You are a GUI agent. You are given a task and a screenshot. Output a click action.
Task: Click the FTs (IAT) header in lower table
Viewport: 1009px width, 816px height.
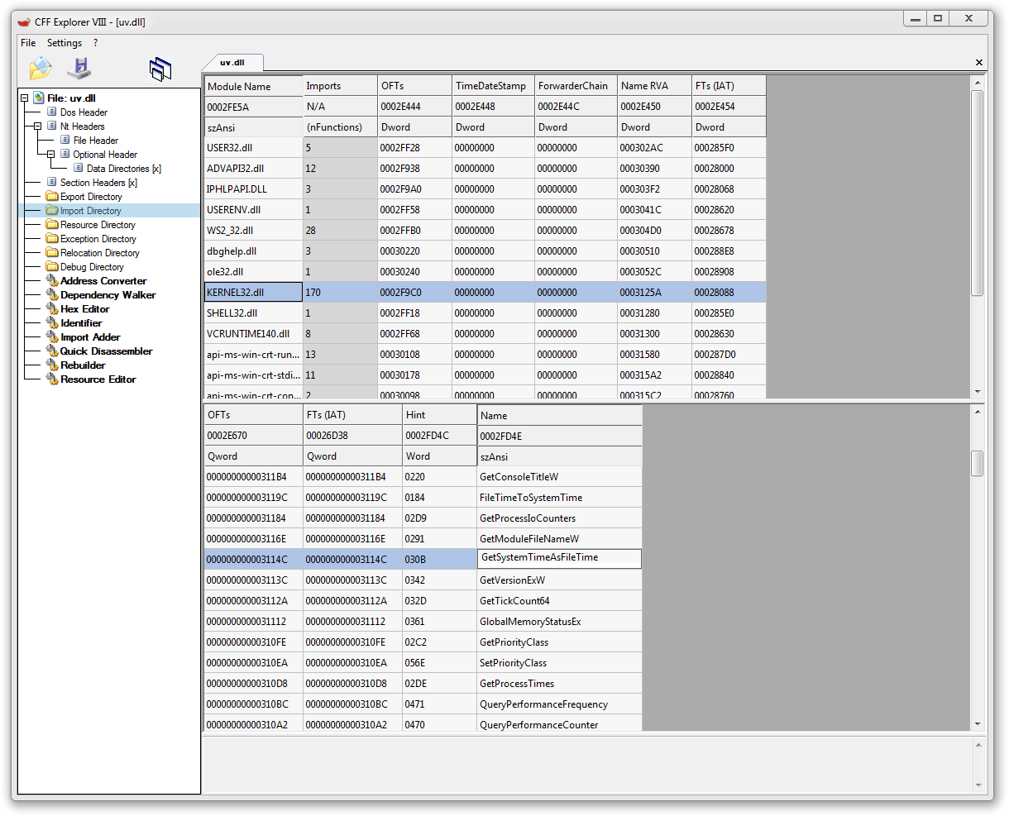tap(352, 415)
